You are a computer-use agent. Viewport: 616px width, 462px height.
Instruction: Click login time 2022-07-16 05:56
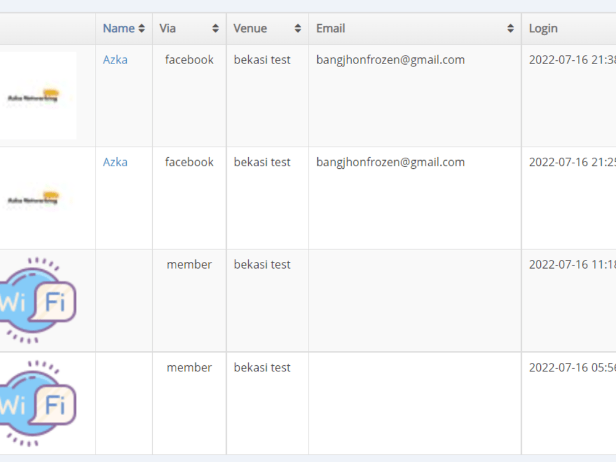click(x=572, y=368)
